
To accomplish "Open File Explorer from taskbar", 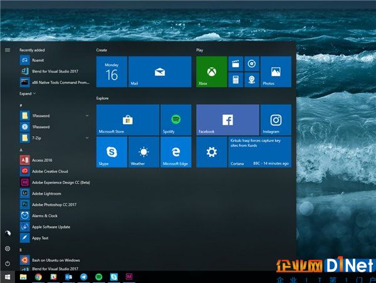I will (x=23, y=277).
